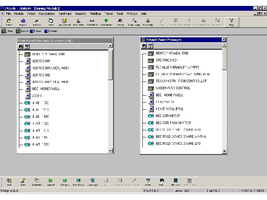Expand the 428-TDC-001 panel tree node
Viewport: 267px width, 200px height.
click(x=41, y=61)
